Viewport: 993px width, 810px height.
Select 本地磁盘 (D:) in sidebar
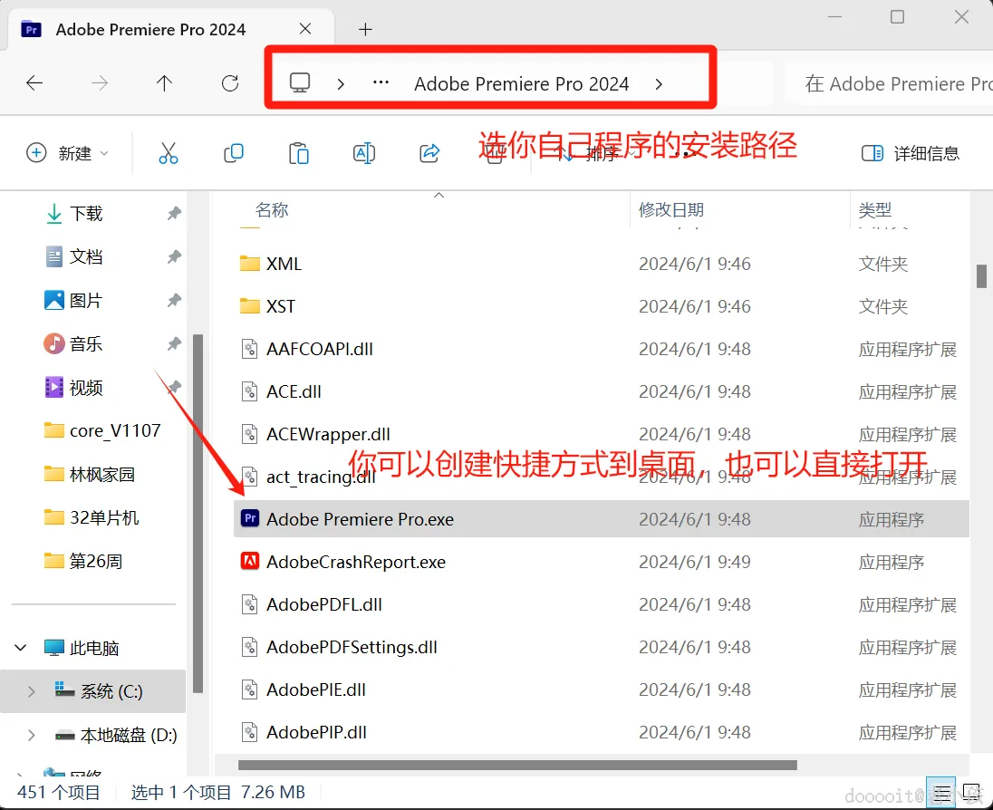(116, 736)
